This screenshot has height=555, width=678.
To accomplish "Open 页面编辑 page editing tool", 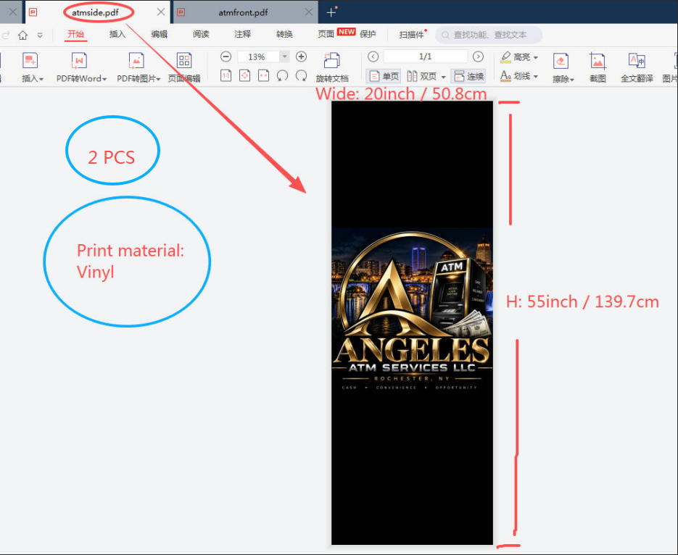I will pos(184,67).
